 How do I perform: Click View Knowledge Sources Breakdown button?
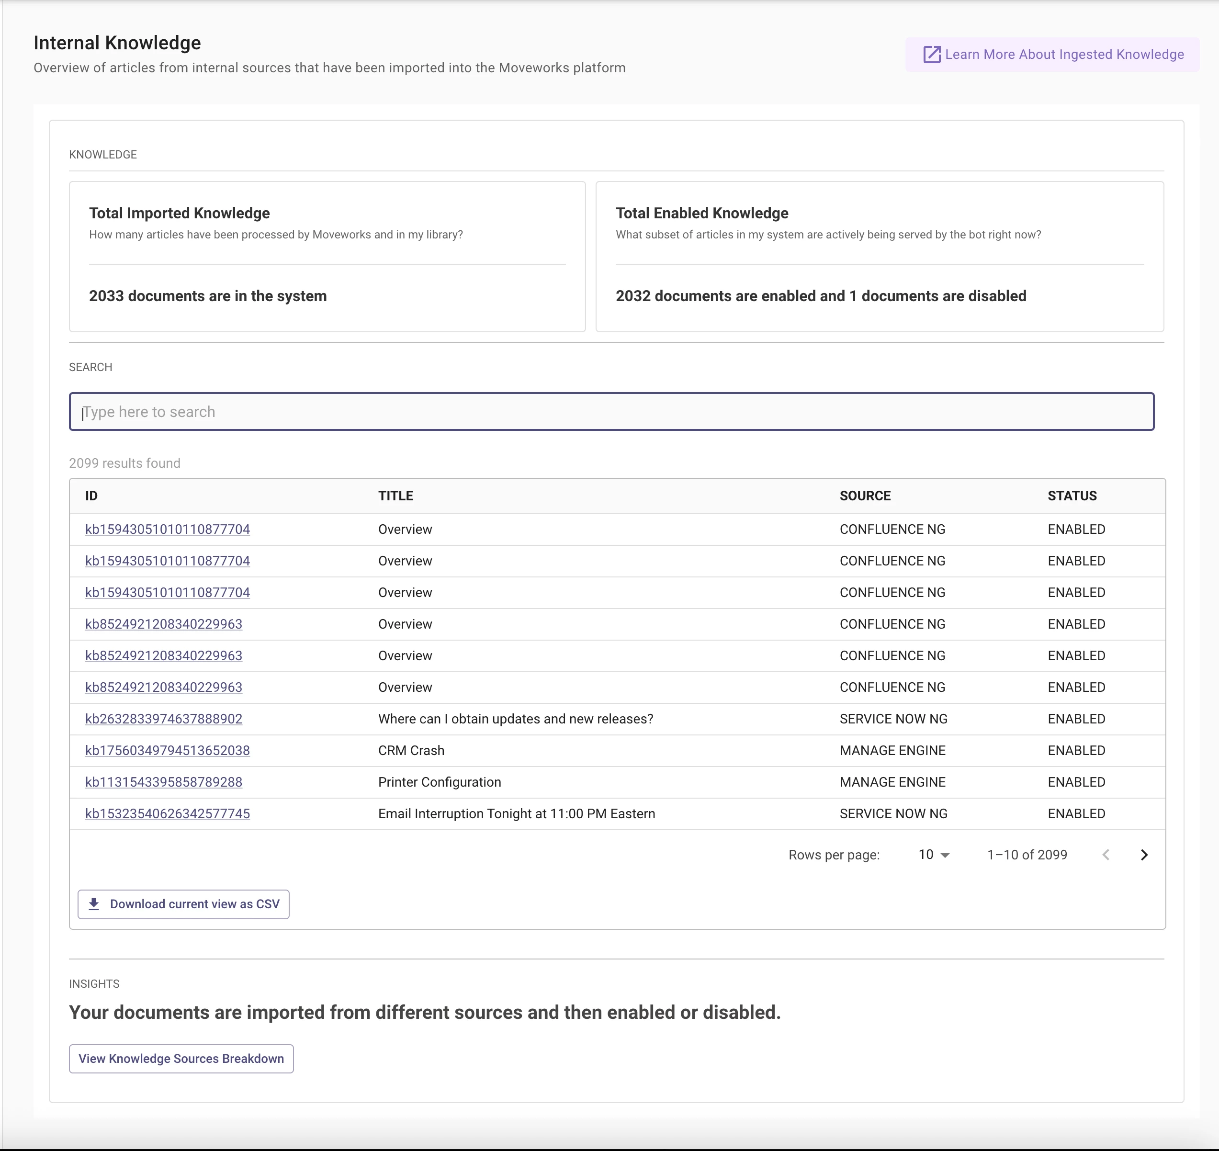(x=181, y=1059)
